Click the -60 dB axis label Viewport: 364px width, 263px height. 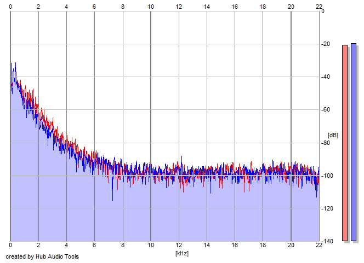(326, 109)
